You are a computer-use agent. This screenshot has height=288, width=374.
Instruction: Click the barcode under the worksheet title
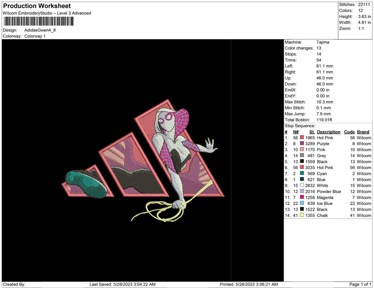39,21
